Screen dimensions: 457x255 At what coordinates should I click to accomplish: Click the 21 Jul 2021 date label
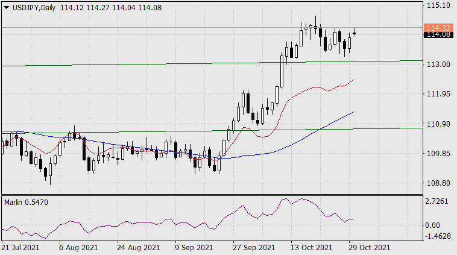[20, 248]
